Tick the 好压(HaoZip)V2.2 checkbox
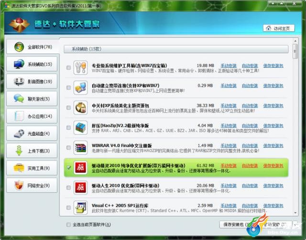This screenshot has height=240, width=306. pos(68,128)
